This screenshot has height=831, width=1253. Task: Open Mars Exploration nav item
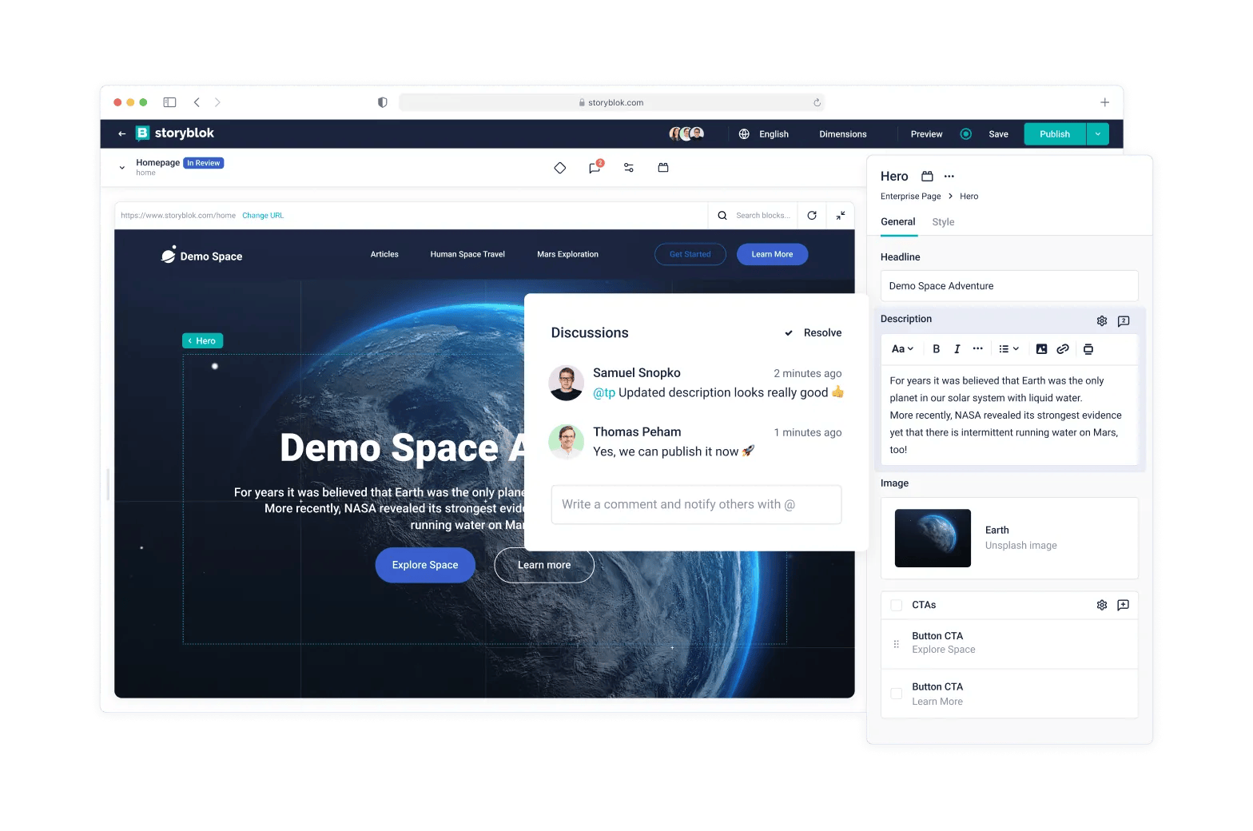567,255
